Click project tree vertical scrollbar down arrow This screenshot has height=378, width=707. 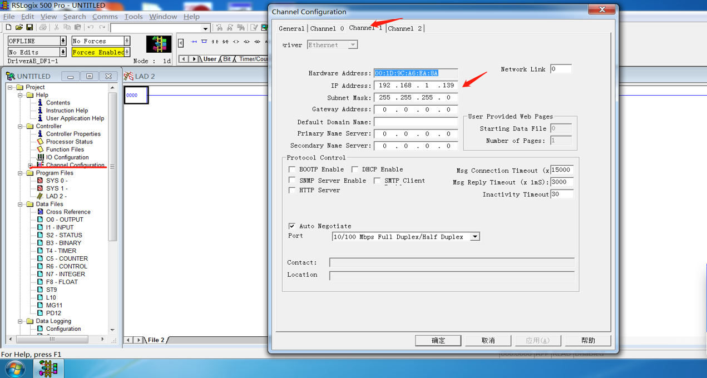coord(112,330)
